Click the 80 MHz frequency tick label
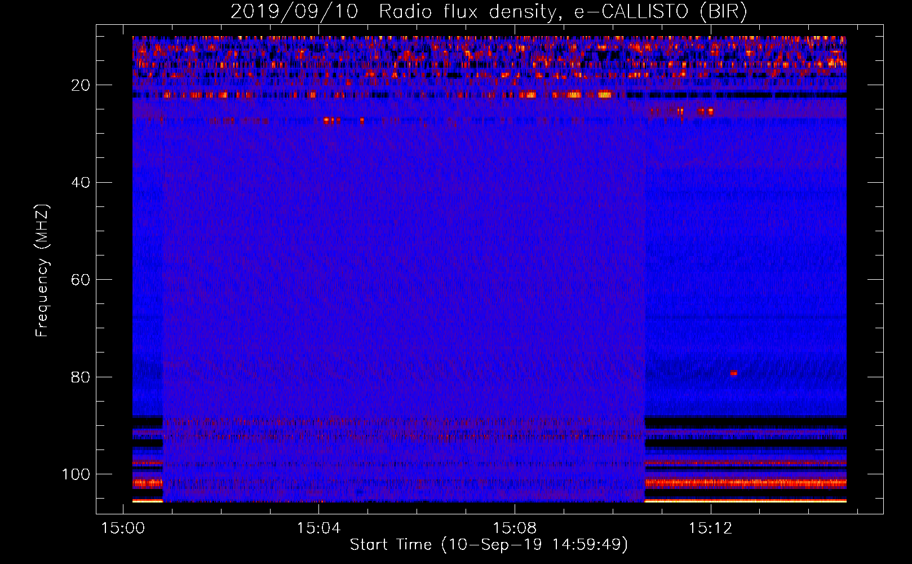912x564 pixels. [81, 377]
